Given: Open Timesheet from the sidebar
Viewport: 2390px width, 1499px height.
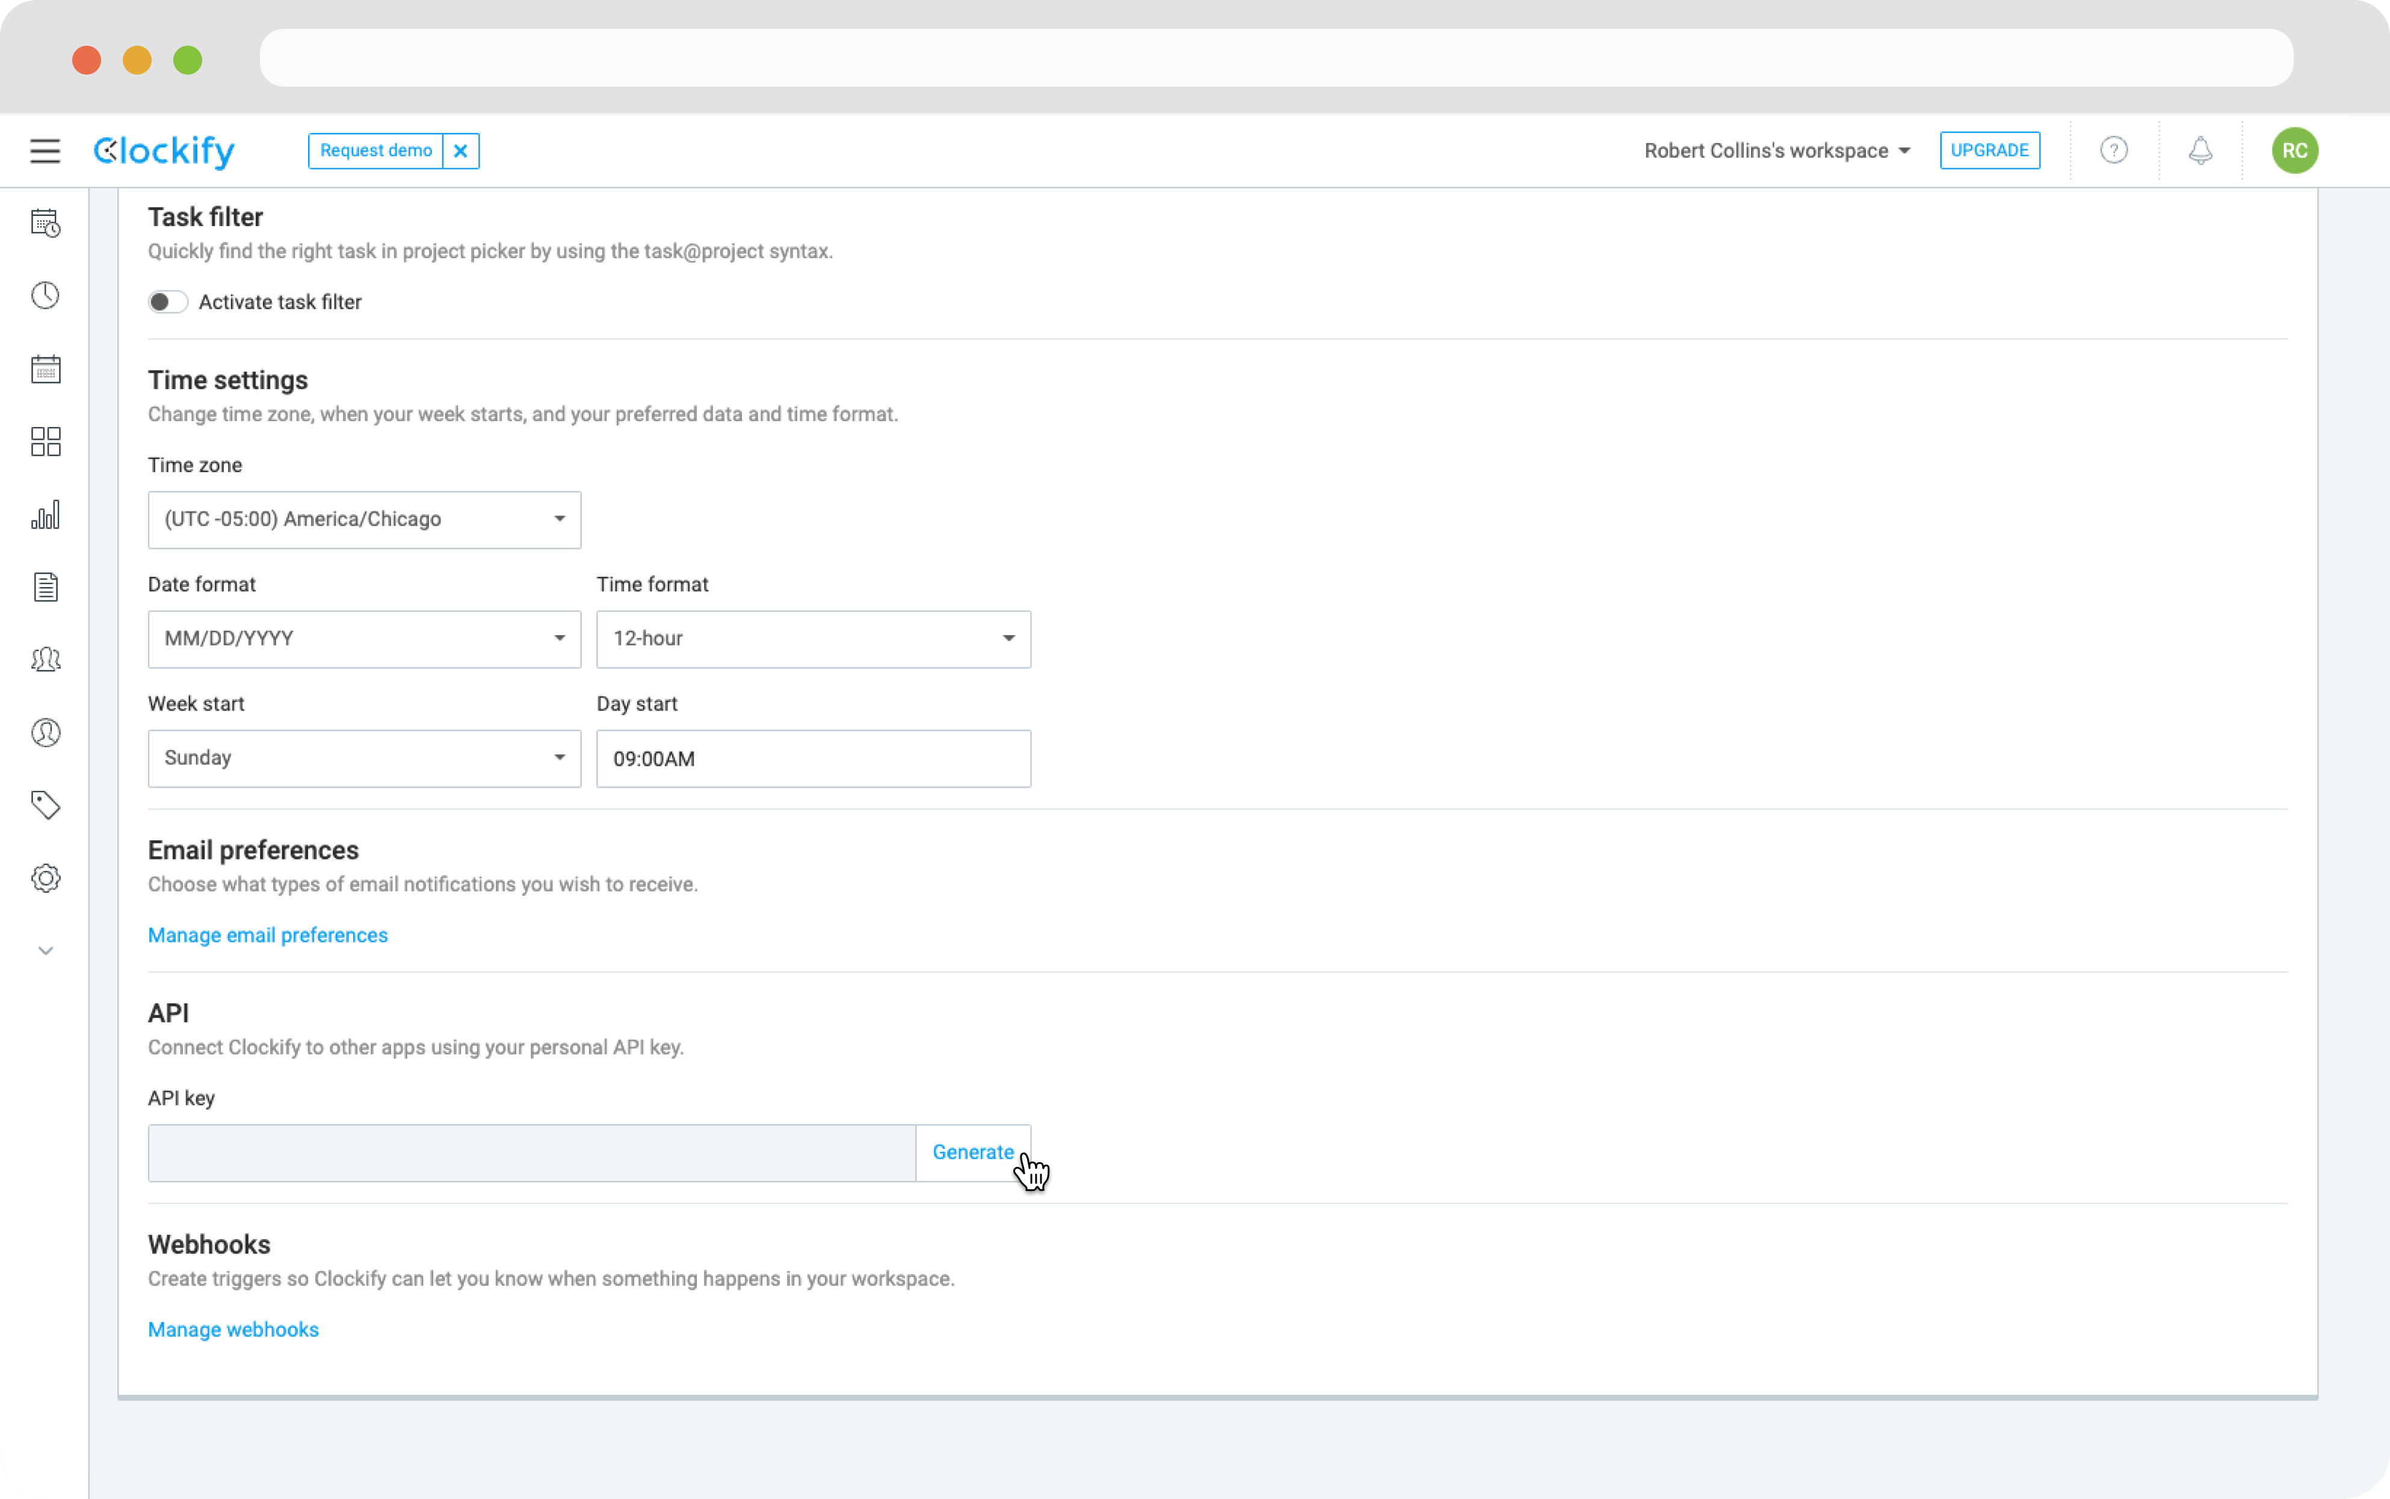Looking at the screenshot, I should 46,223.
